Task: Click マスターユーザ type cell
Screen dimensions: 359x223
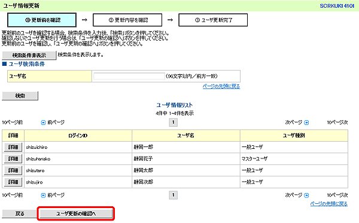Action: tap(294, 159)
